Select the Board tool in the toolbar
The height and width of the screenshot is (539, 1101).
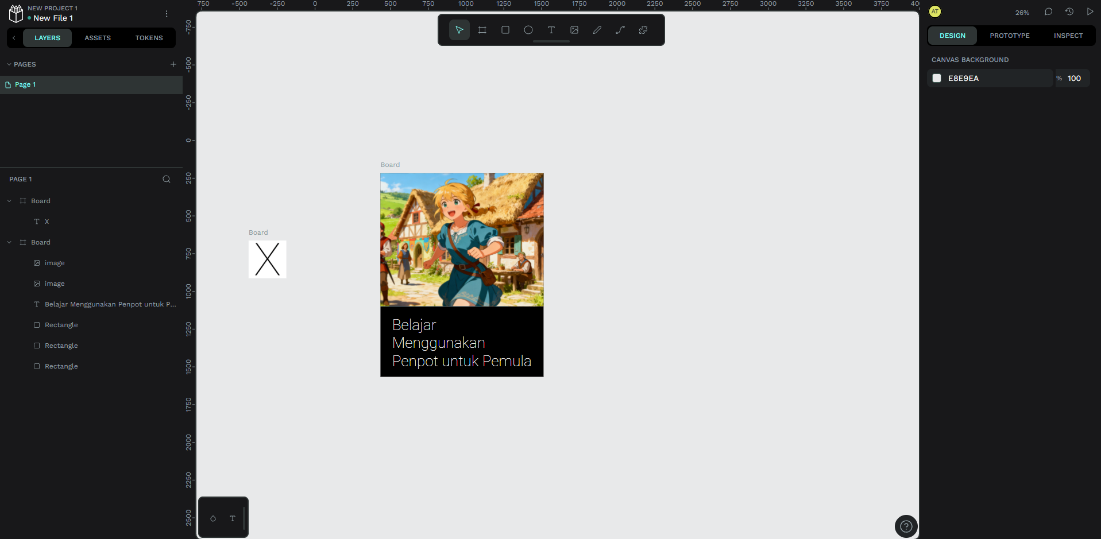tap(482, 30)
